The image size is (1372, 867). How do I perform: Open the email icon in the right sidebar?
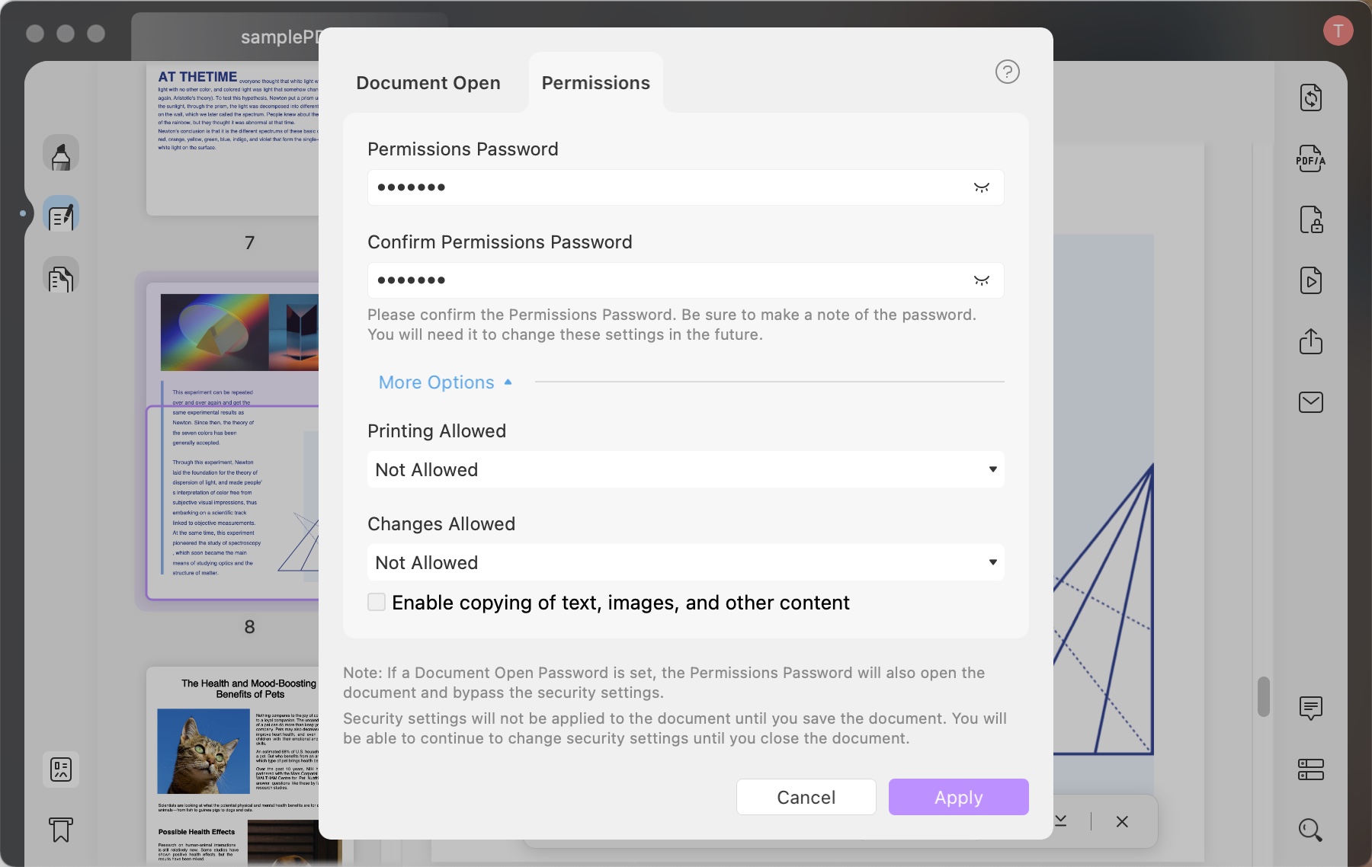click(x=1311, y=402)
